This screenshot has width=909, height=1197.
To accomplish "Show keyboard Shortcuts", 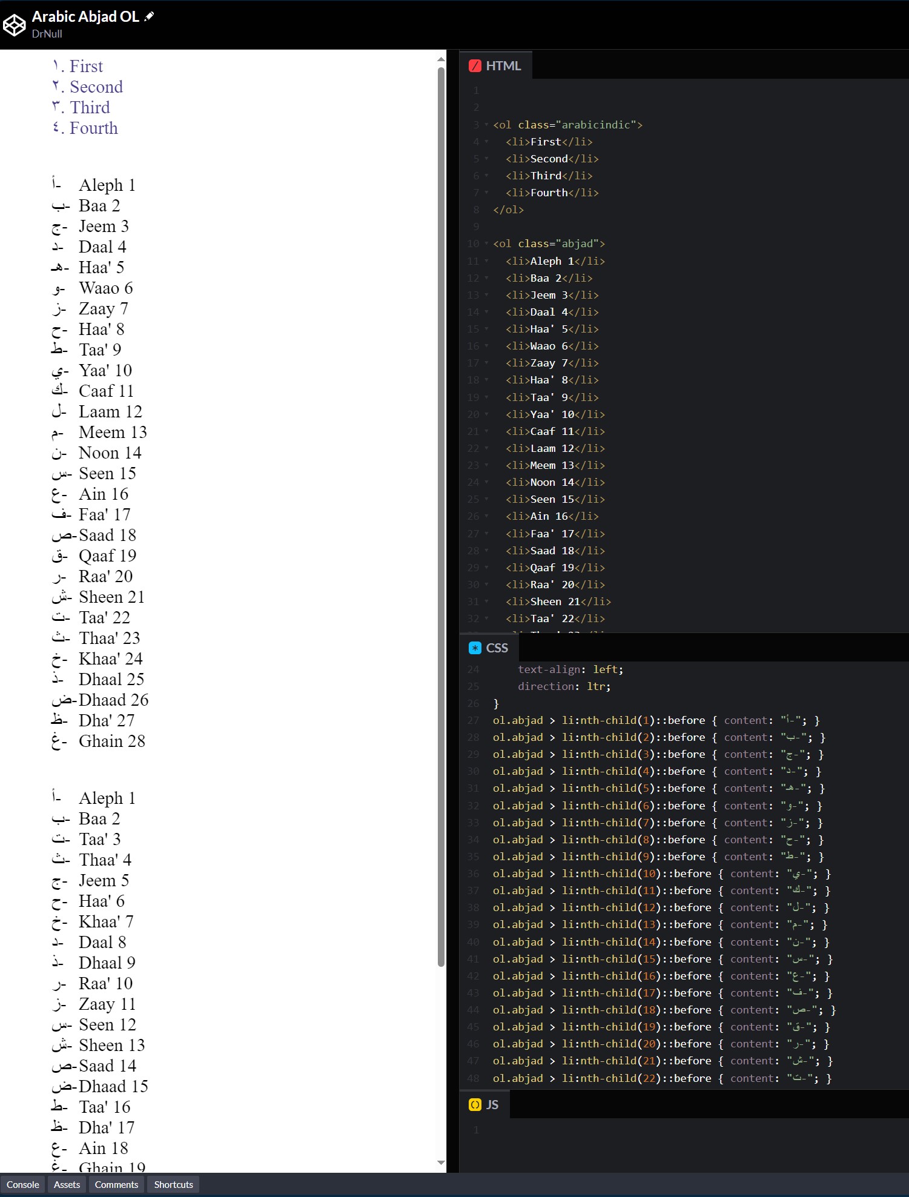I will coord(173,1184).
